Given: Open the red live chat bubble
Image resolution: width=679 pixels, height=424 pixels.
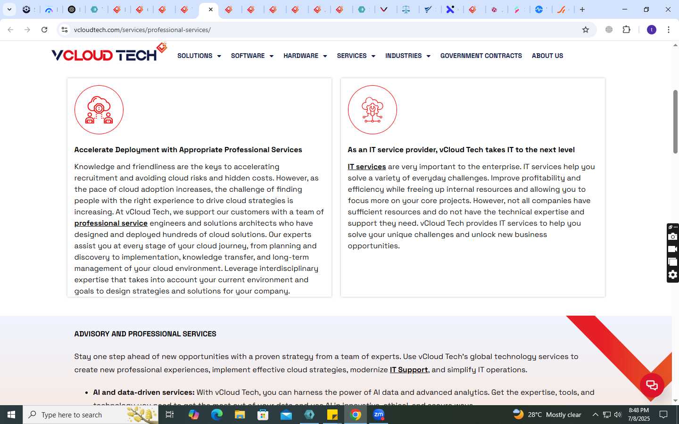Looking at the screenshot, I should pos(652,385).
